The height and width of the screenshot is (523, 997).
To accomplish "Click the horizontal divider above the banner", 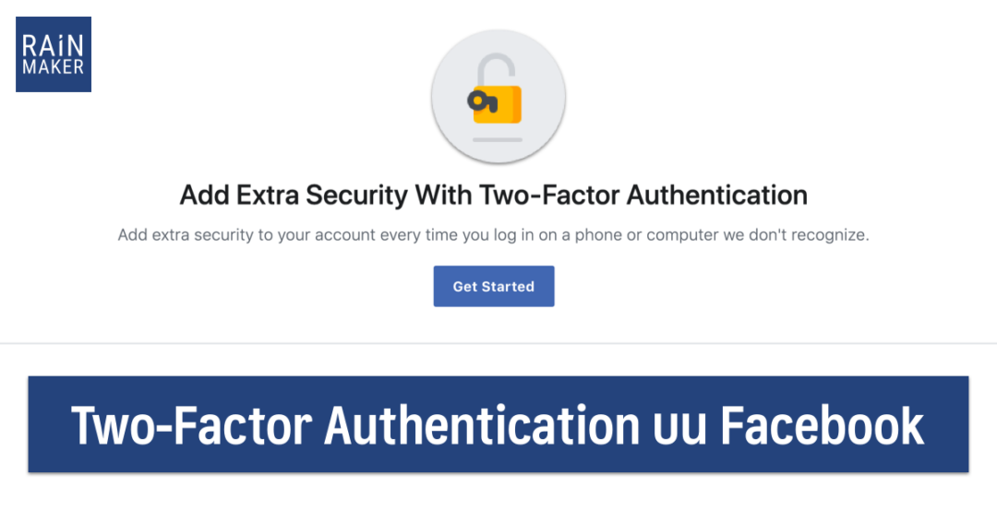I will tap(498, 344).
